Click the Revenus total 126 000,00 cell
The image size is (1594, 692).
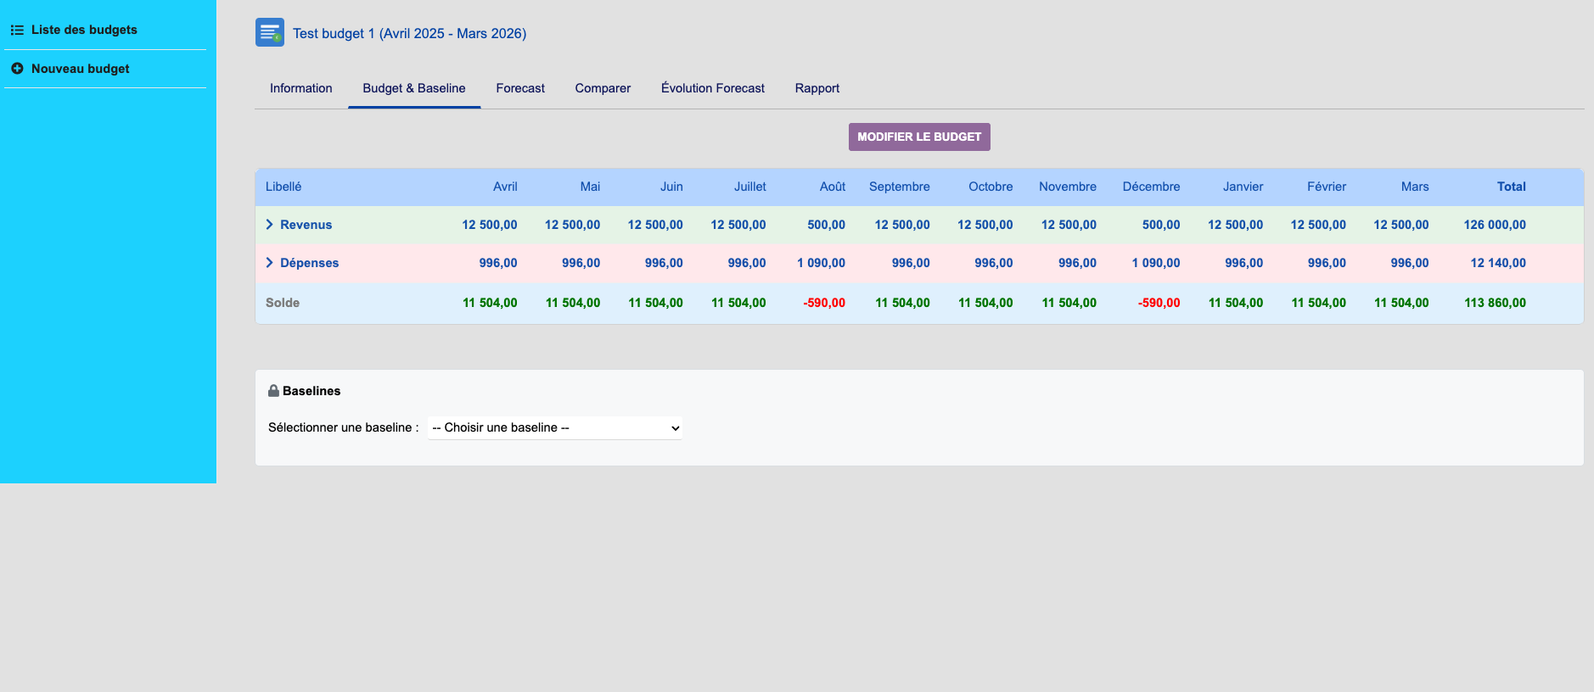click(x=1495, y=225)
